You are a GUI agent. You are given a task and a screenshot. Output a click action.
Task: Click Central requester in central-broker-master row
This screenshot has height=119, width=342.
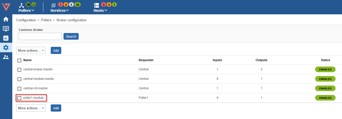[143, 69]
